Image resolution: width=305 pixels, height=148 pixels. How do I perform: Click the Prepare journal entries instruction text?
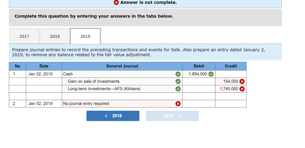click(139, 53)
